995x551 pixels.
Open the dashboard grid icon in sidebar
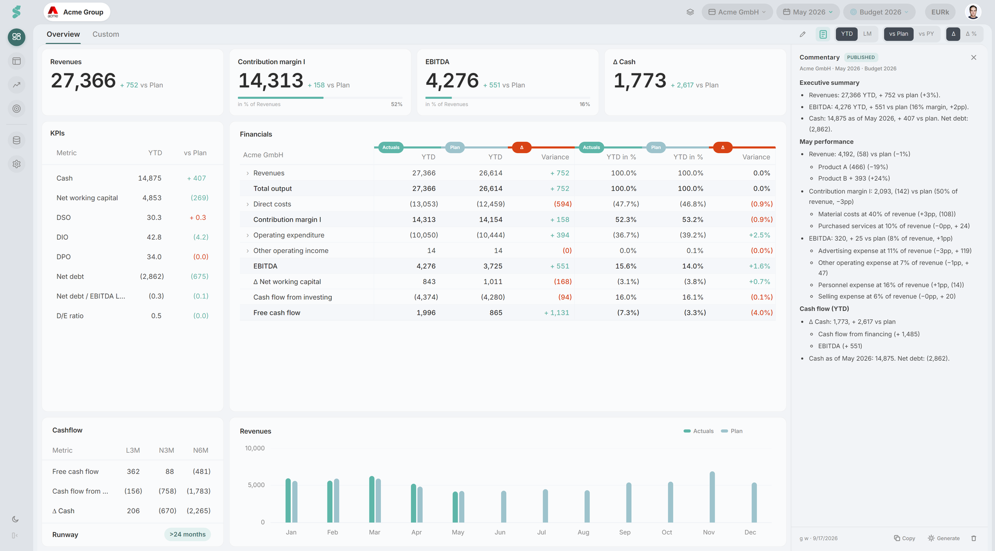click(17, 37)
